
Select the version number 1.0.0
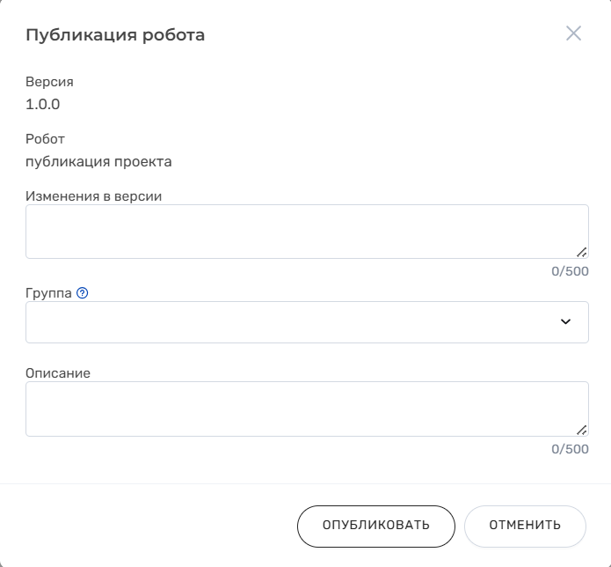[x=43, y=105]
